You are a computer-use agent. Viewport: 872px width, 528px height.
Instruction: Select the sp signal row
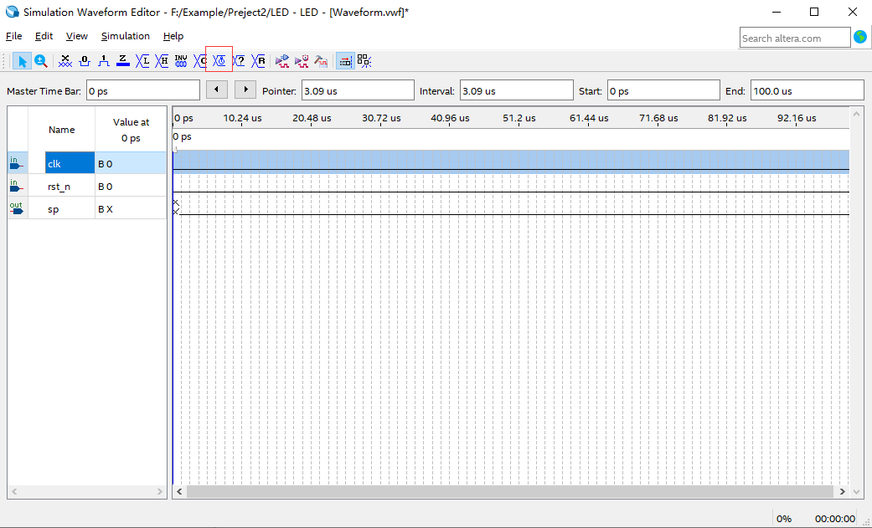point(87,209)
